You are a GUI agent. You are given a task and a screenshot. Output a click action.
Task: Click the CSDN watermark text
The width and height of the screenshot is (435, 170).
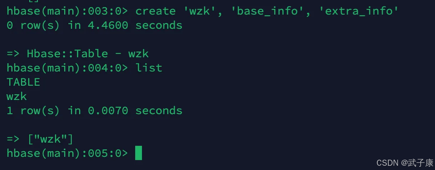pyautogui.click(x=388, y=163)
